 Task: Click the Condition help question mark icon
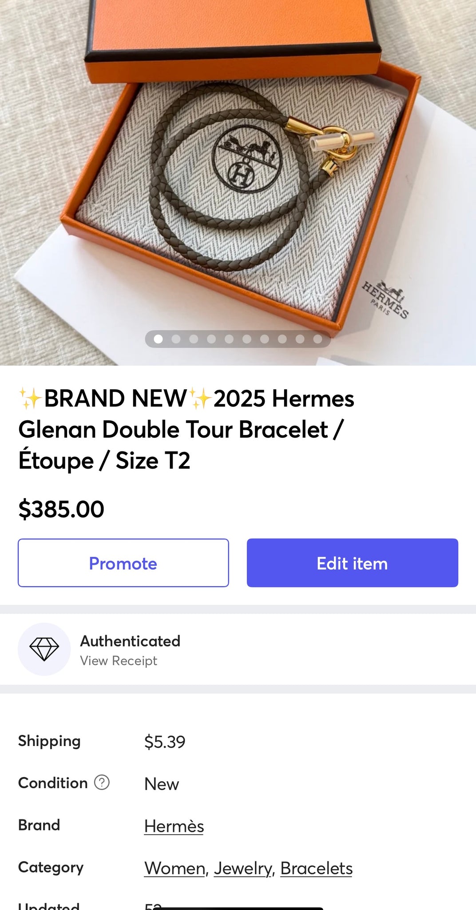[x=102, y=782]
